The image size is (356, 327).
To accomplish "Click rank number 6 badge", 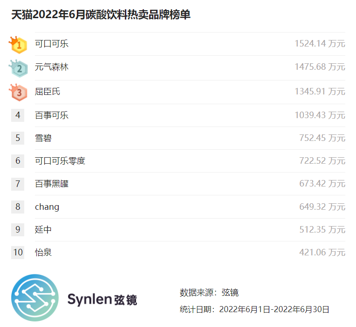I will tap(18, 161).
